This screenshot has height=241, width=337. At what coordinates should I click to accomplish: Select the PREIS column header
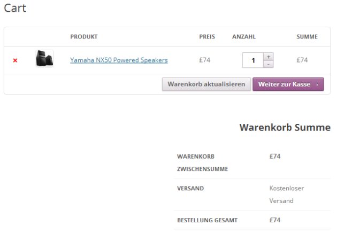[x=207, y=37]
